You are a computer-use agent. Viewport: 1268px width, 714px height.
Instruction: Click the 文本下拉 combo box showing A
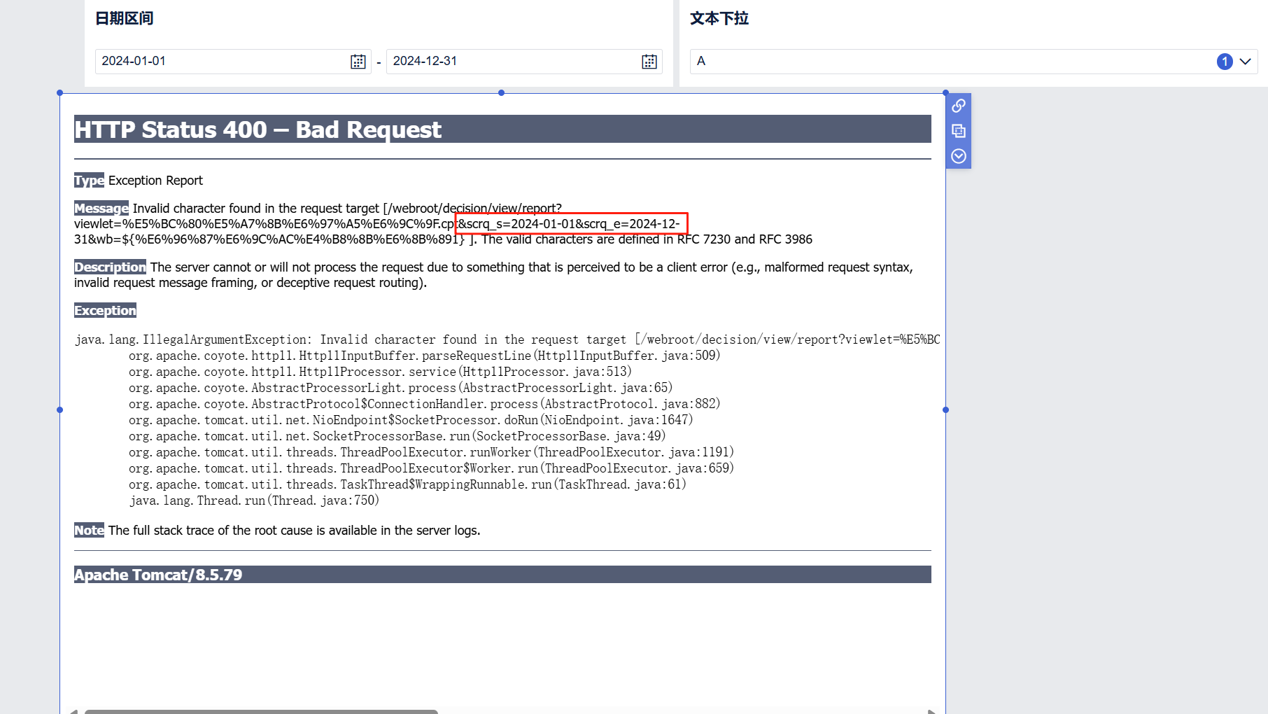coord(973,62)
